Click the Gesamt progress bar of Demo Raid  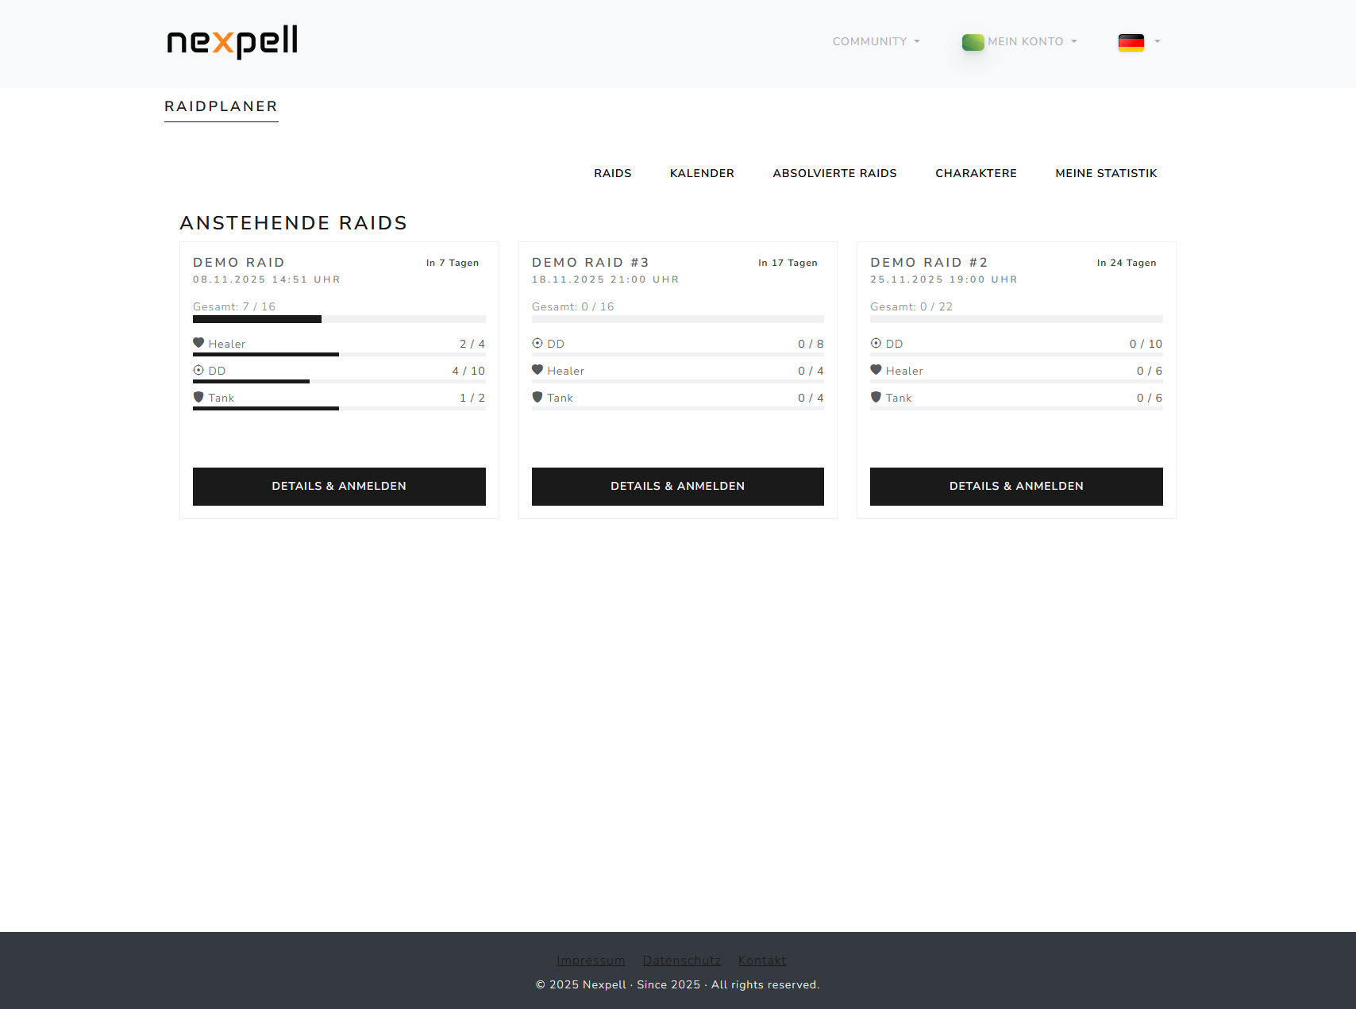(x=339, y=319)
